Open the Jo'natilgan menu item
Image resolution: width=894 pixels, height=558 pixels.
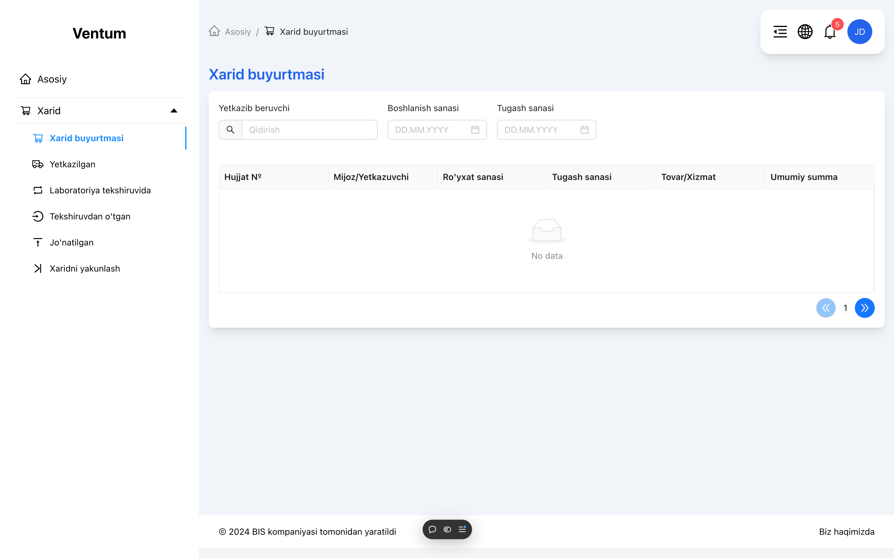coord(99,242)
